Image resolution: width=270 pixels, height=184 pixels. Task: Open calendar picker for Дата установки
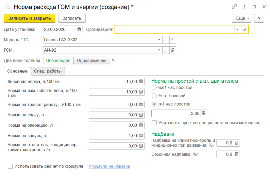[x=79, y=29]
